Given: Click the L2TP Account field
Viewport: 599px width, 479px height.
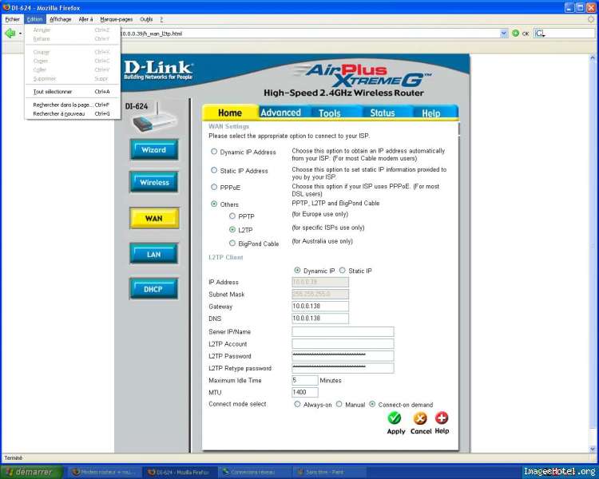Looking at the screenshot, I should (x=343, y=344).
